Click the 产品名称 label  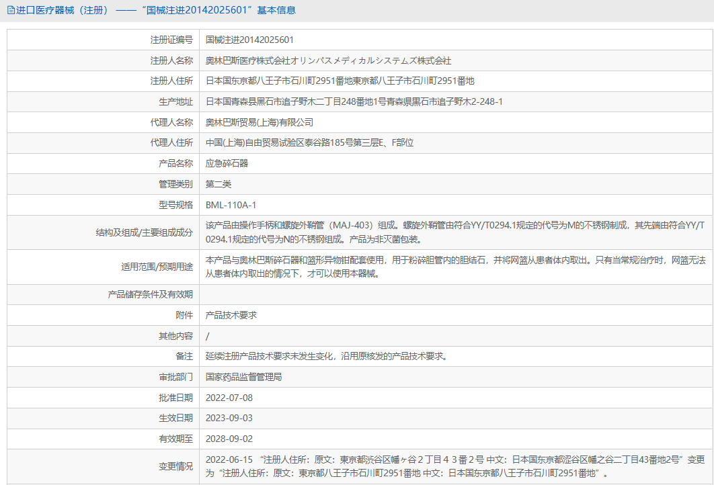tap(175, 163)
